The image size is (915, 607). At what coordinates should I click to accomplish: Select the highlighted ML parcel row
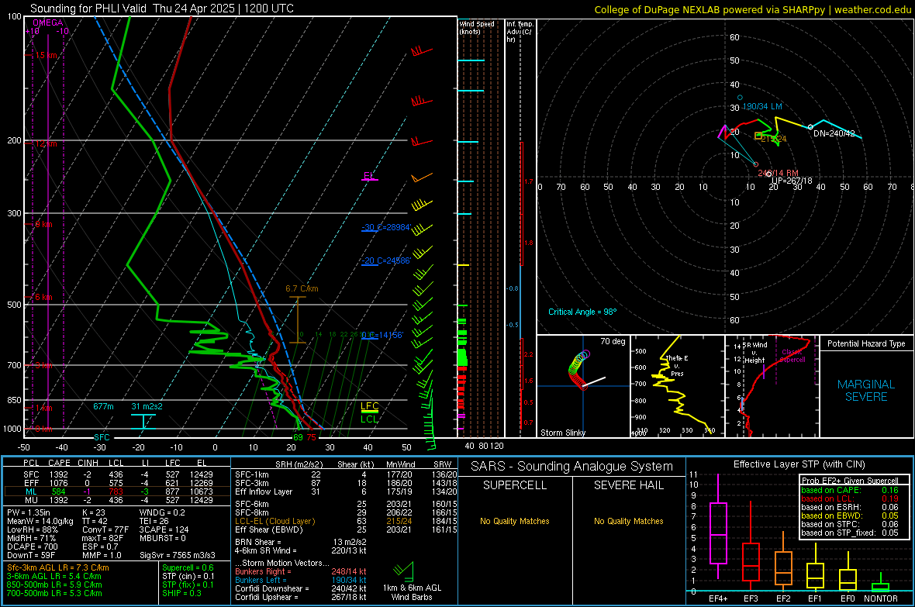pos(118,491)
